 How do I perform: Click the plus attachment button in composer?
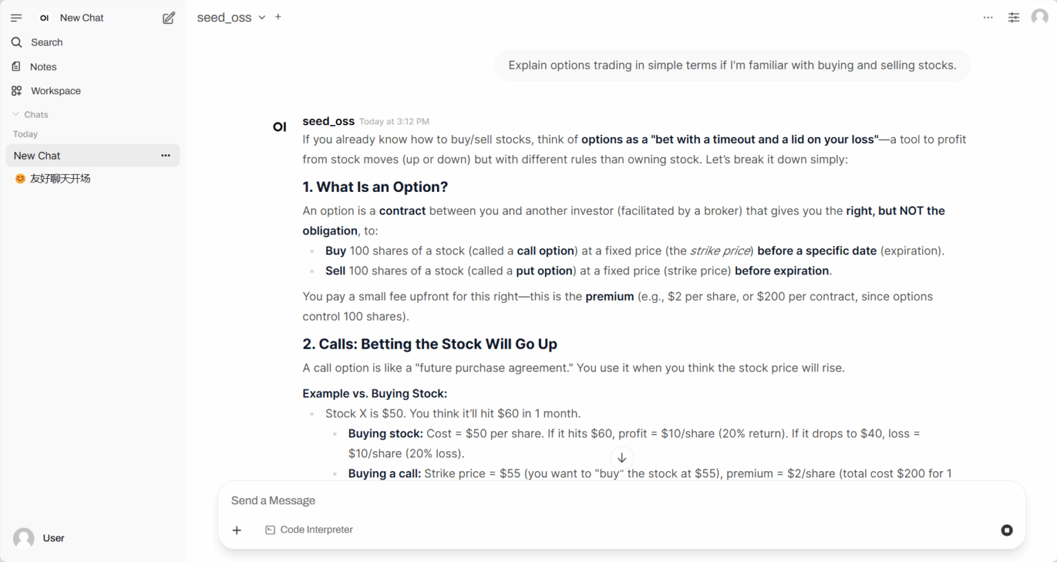coord(237,530)
